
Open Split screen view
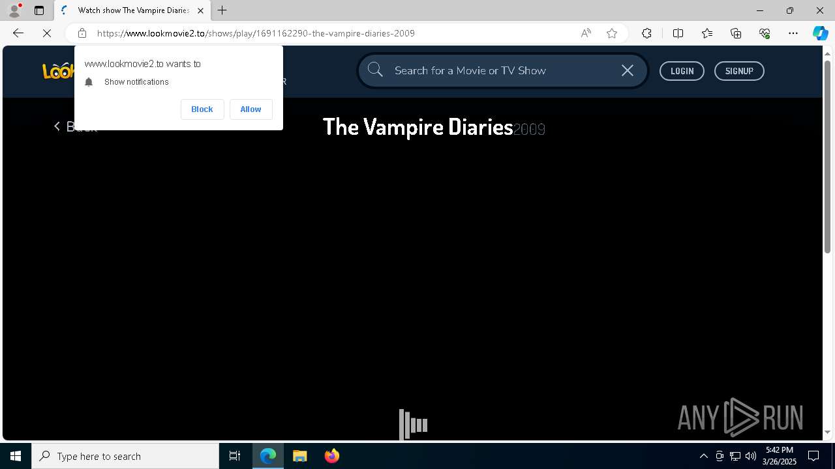coord(678,33)
